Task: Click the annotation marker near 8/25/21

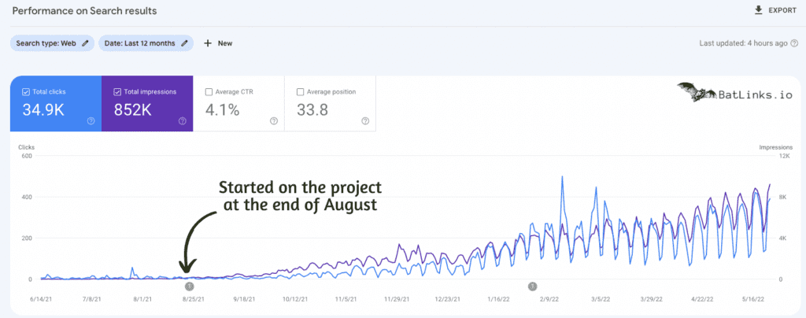Action: [x=190, y=287]
